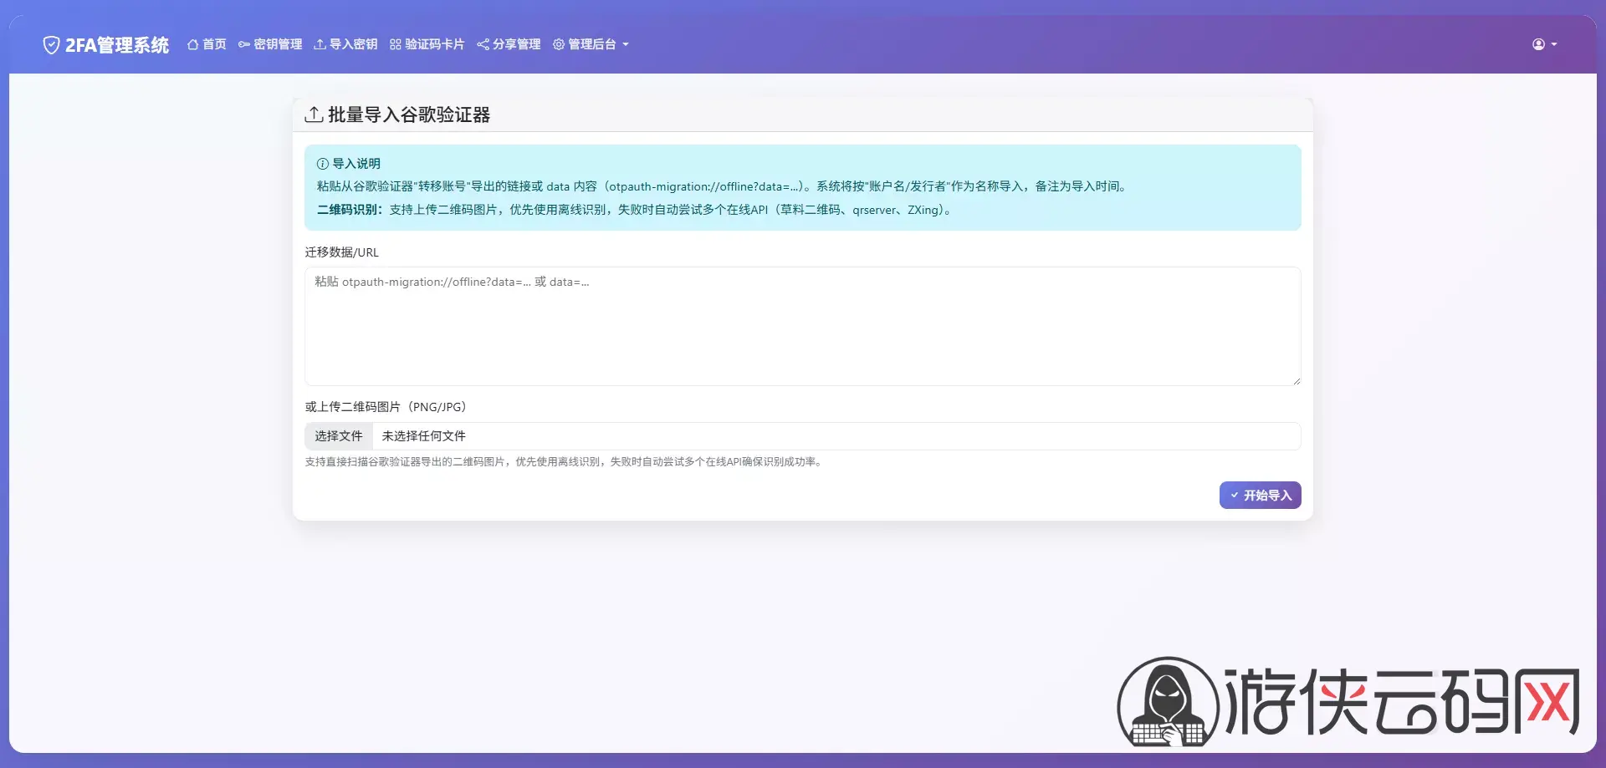The width and height of the screenshot is (1606, 768).
Task: Click the shield logo icon
Action: [51, 45]
